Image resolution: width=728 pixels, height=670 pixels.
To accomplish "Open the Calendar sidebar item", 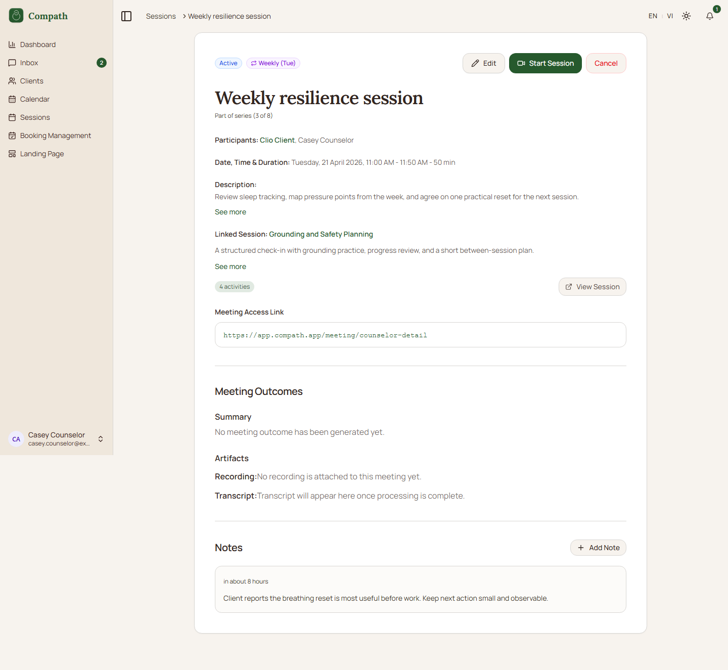I will tap(34, 99).
